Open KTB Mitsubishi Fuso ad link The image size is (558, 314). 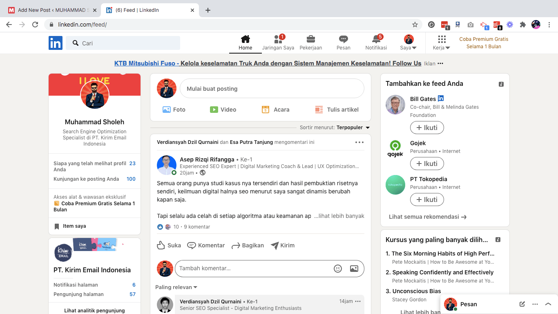[x=268, y=63]
